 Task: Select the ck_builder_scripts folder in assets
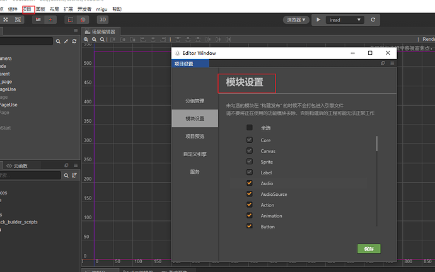[18, 222]
